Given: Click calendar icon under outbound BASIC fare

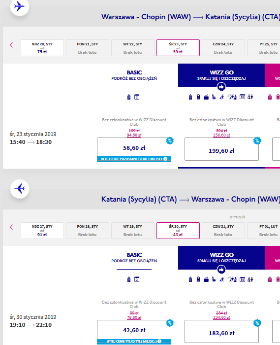Looking at the screenshot, I should 137,97.
